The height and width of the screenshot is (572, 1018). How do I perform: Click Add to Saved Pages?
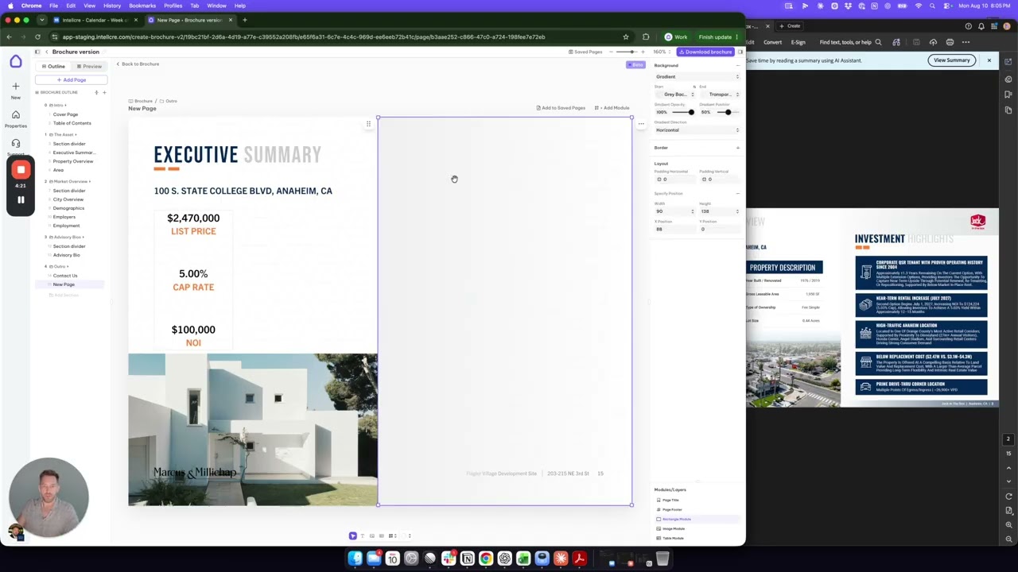(x=561, y=108)
